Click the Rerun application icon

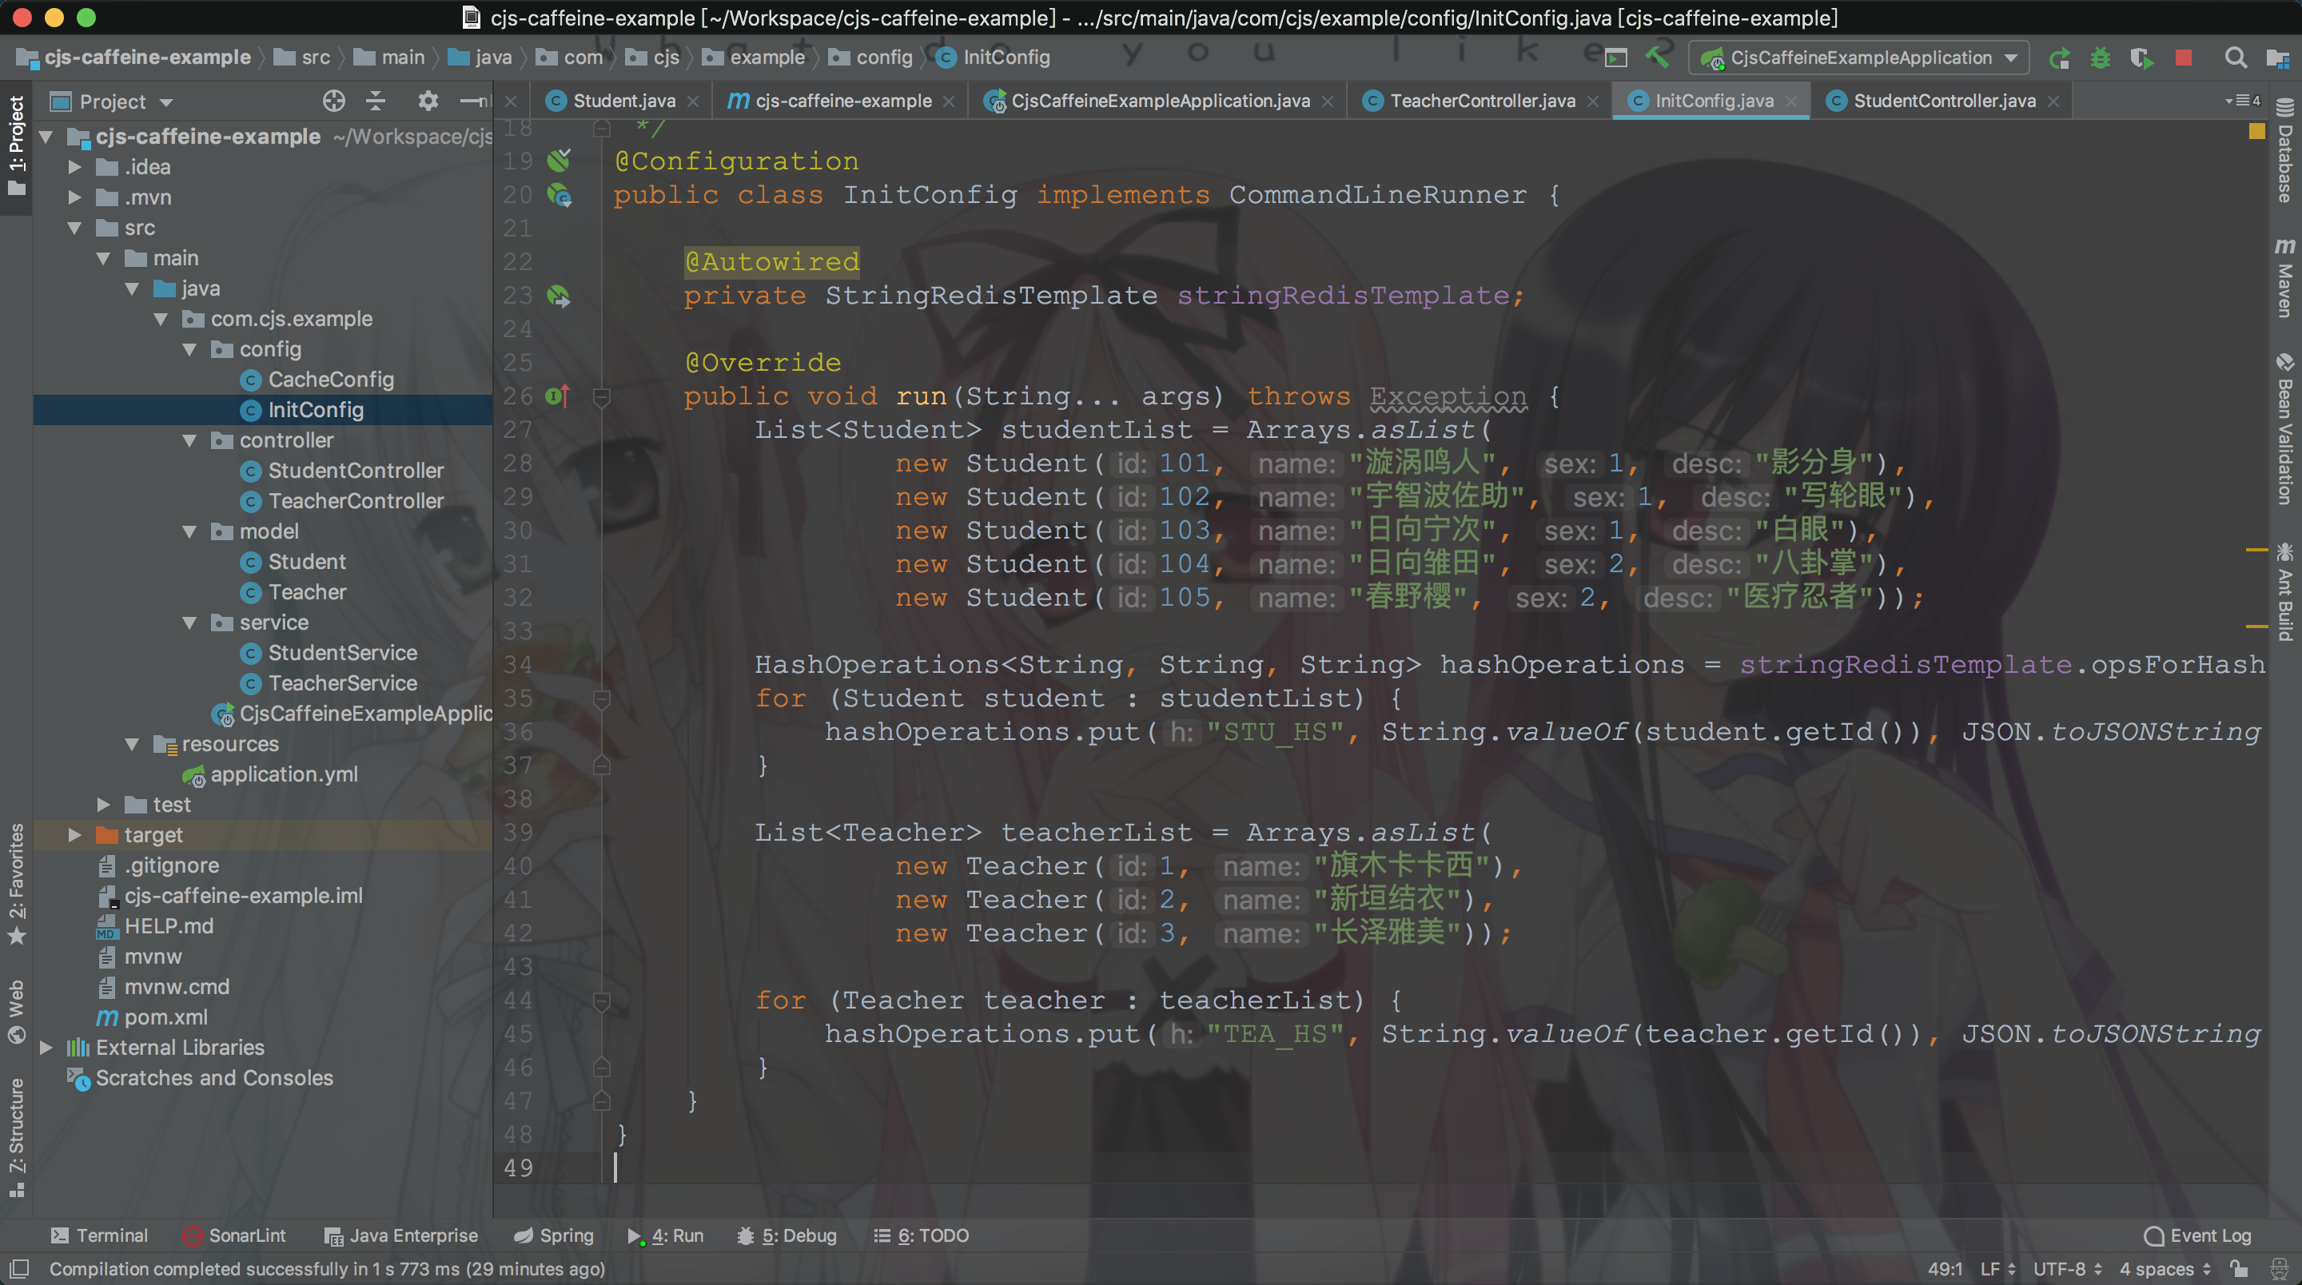[x=2060, y=58]
